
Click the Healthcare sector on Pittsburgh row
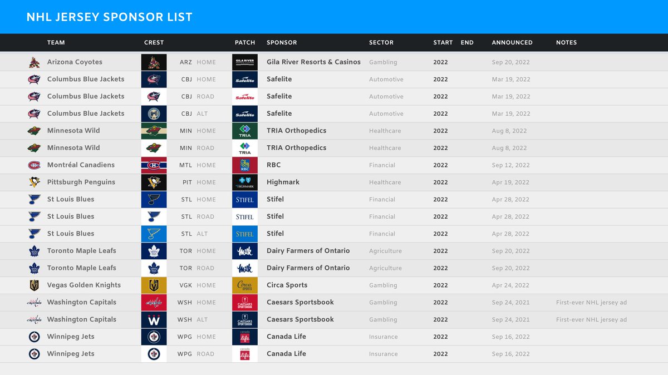click(385, 182)
